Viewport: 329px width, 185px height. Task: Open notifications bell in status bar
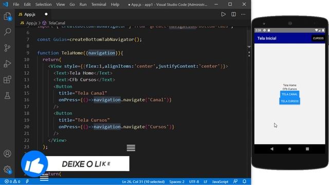(245, 181)
